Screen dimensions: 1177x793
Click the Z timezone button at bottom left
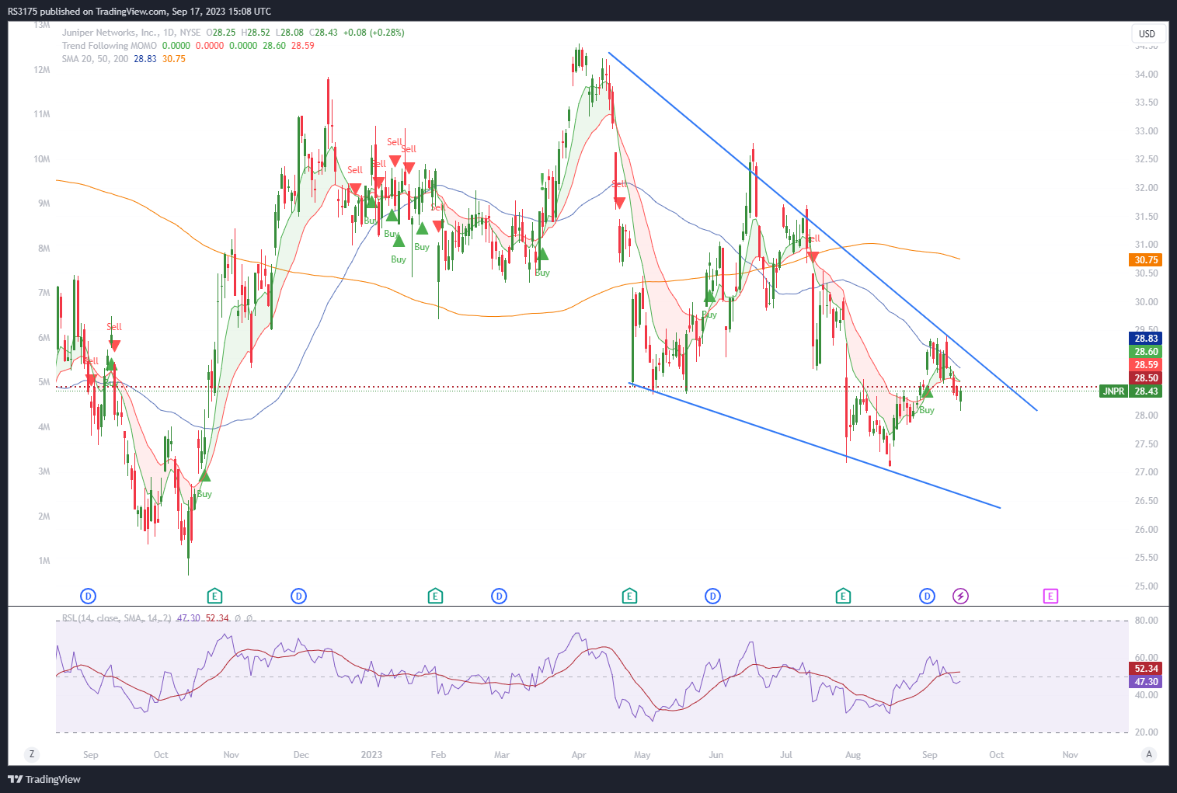32,754
